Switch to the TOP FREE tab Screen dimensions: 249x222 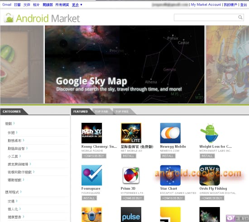click(122, 111)
